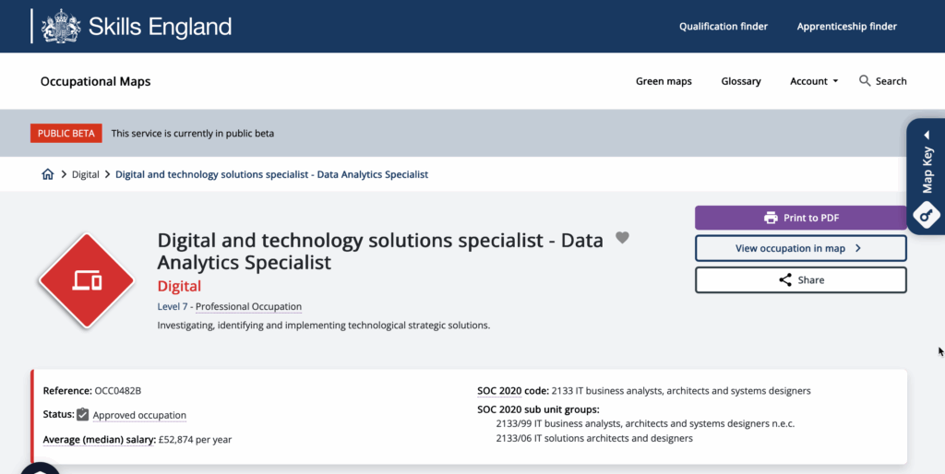
Task: Open Qualification finder in header
Action: click(x=724, y=27)
